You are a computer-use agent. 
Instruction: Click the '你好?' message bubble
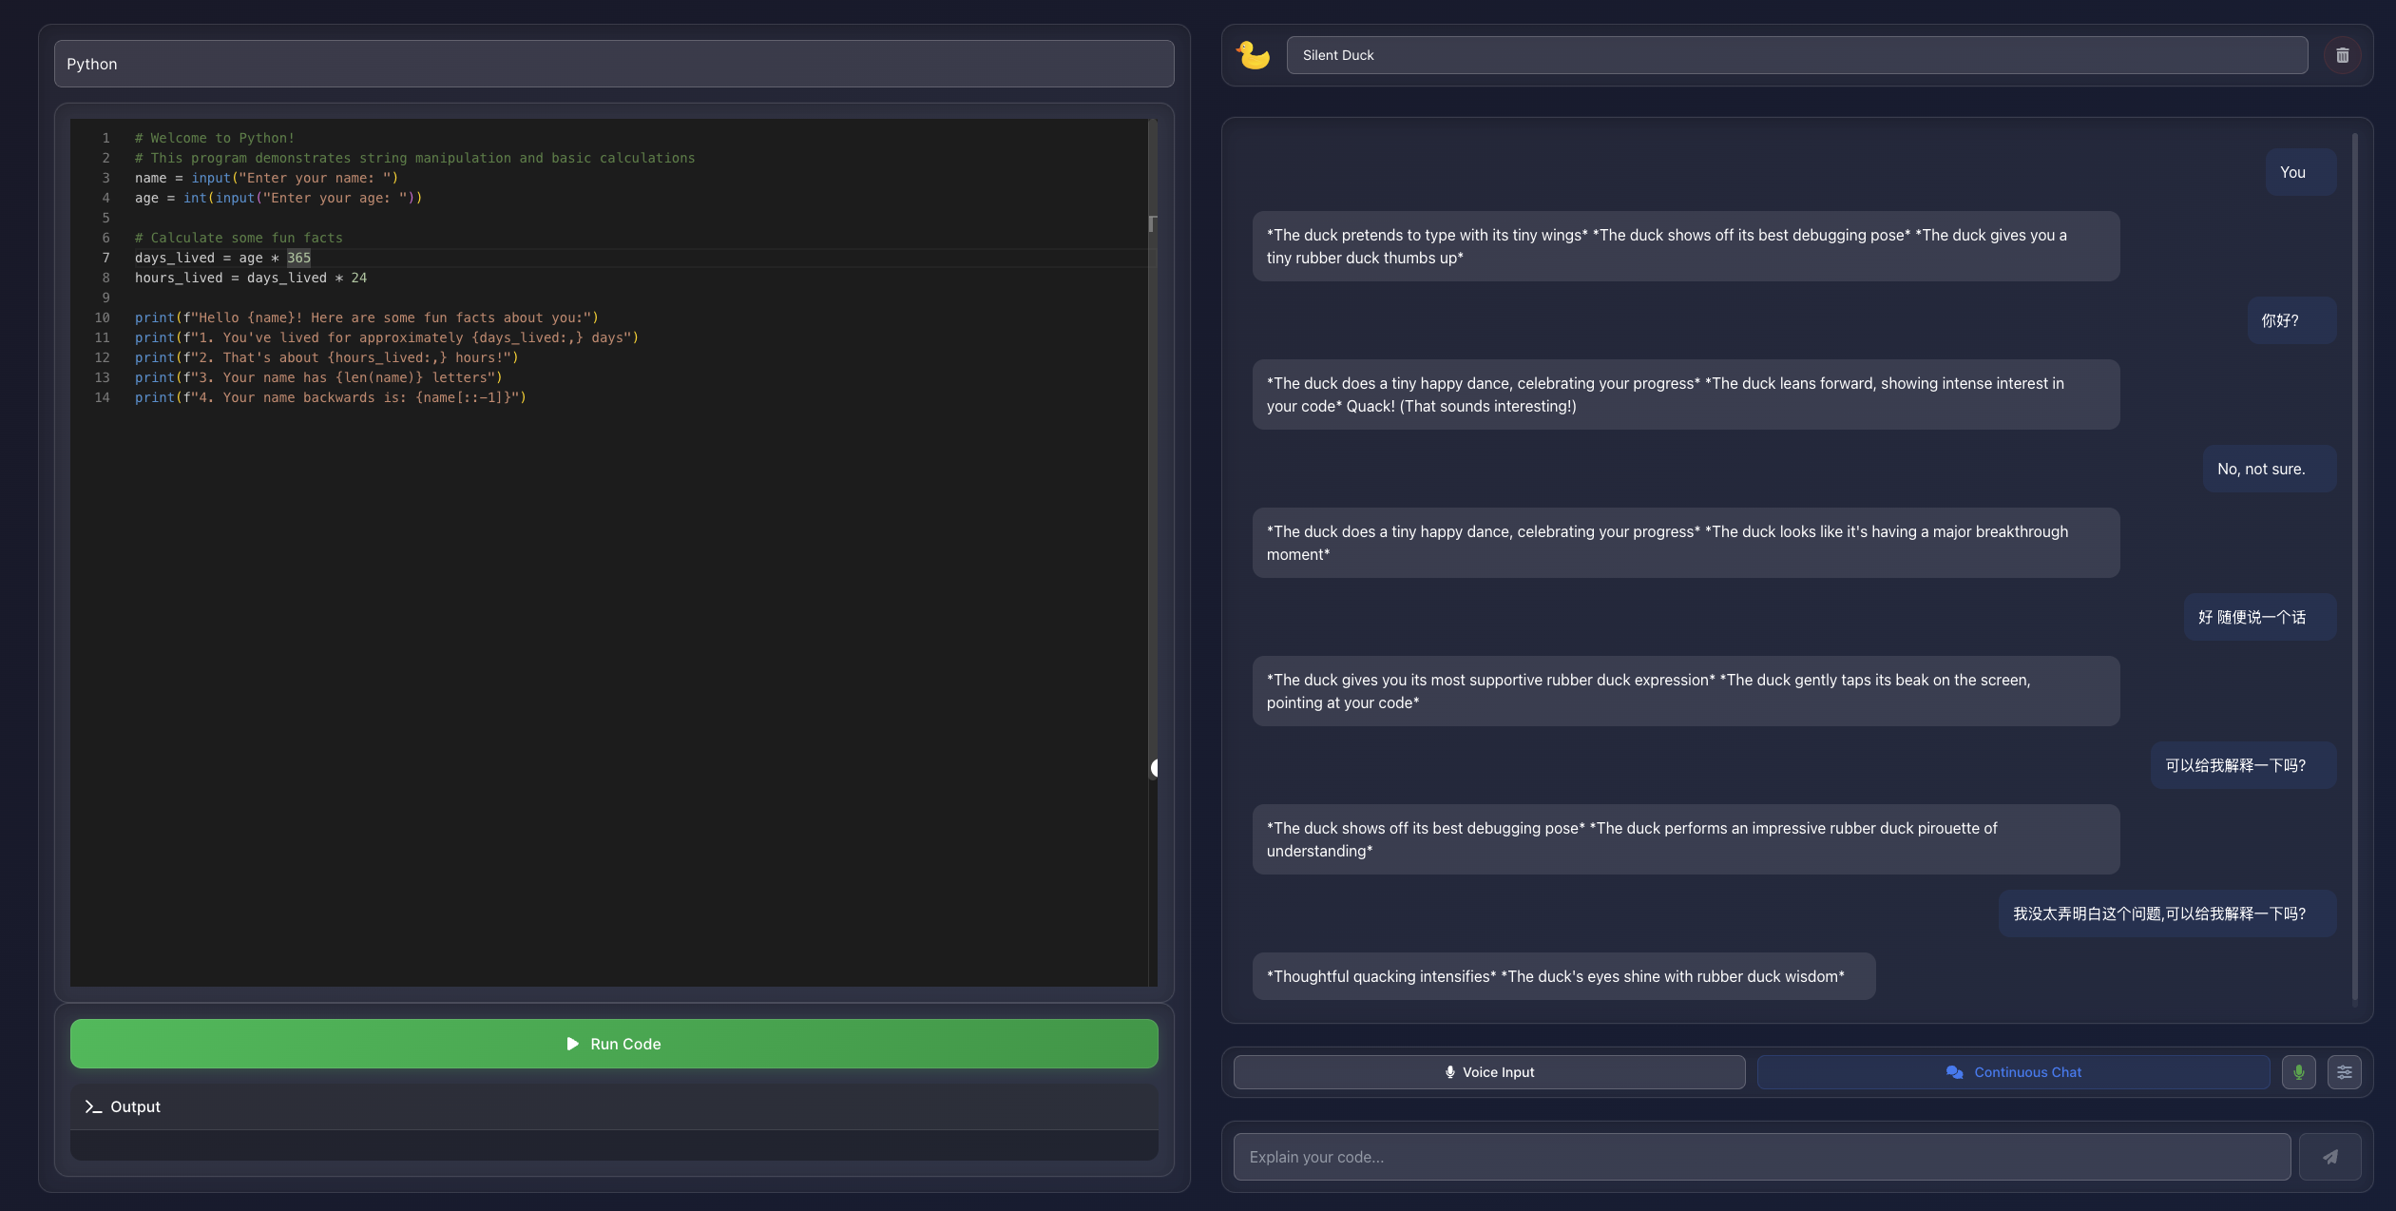(2291, 320)
